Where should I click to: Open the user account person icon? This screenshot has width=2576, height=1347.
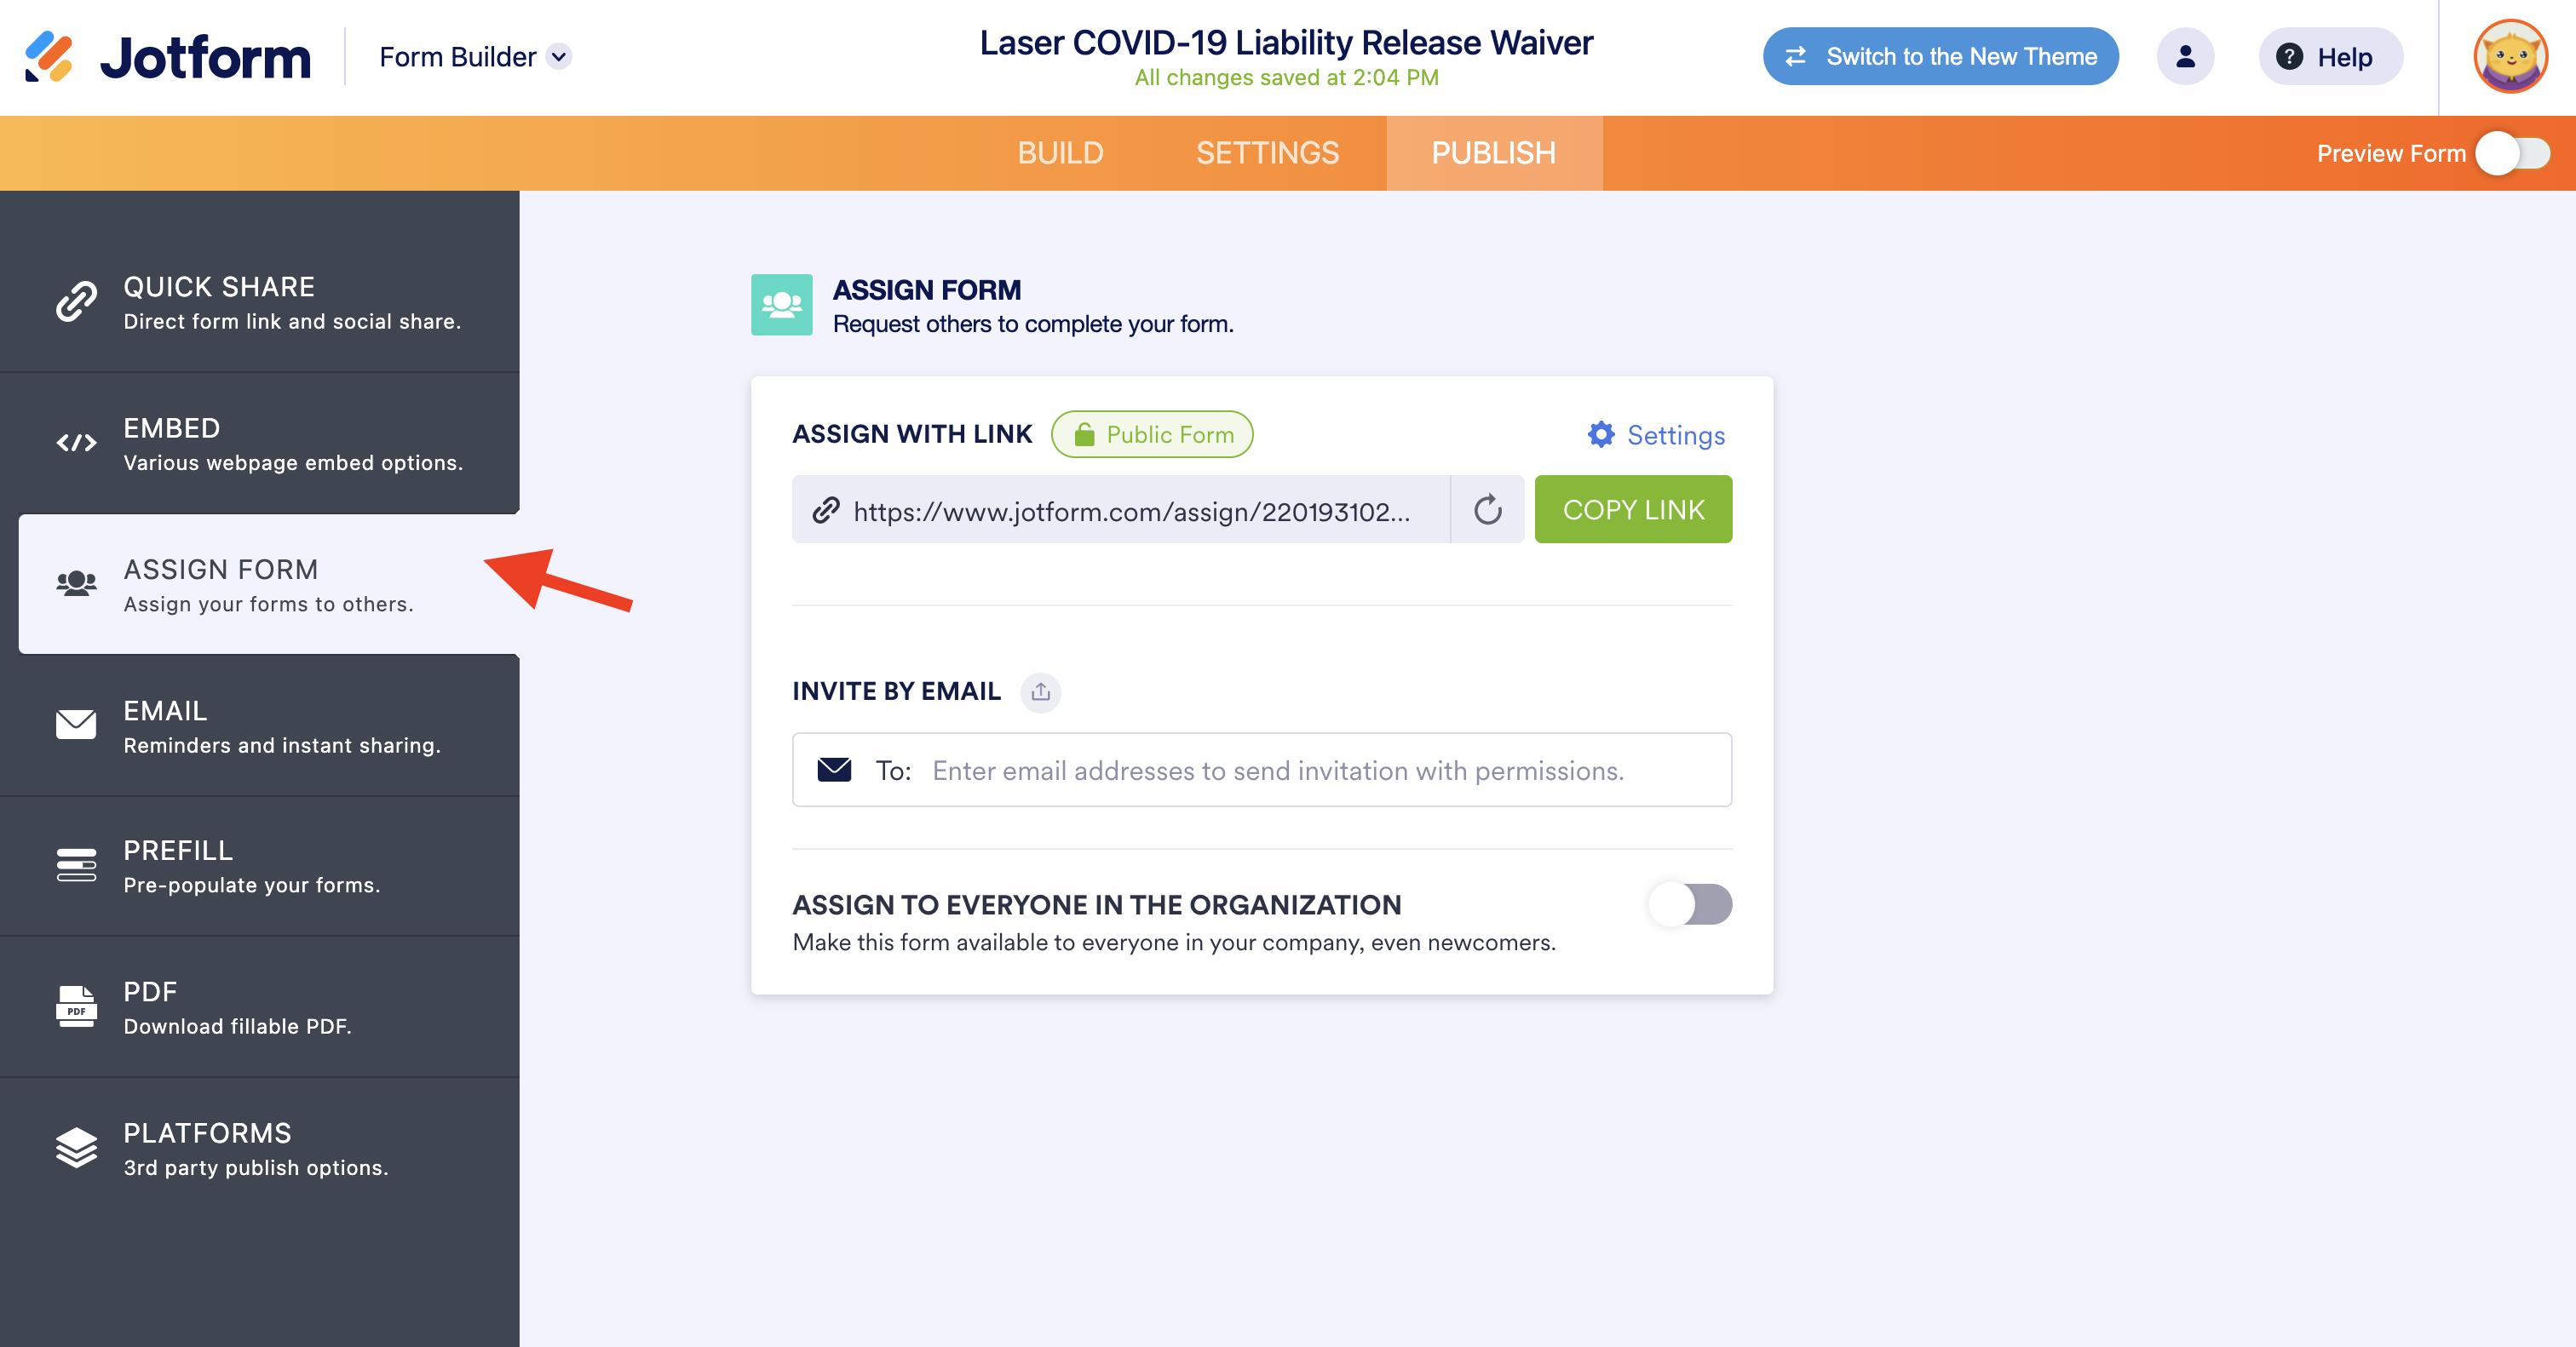tap(2185, 57)
